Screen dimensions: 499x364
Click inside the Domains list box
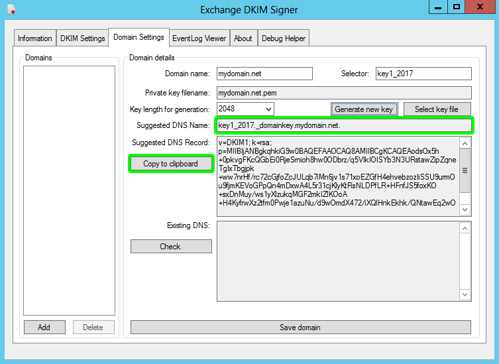tap(69, 190)
